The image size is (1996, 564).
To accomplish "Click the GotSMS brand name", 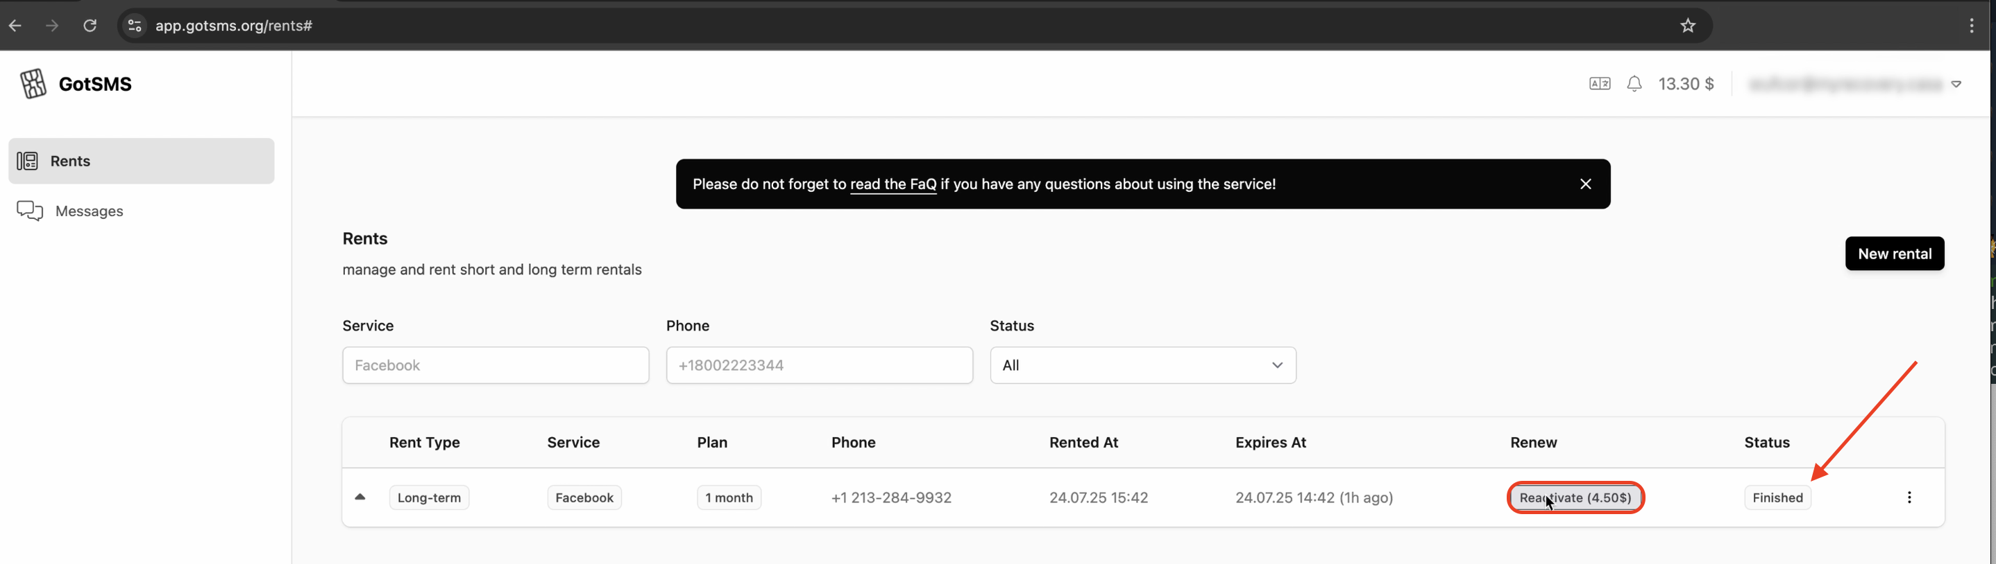I will click(95, 84).
